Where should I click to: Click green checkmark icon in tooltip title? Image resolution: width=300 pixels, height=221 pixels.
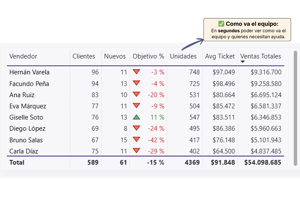[221, 24]
